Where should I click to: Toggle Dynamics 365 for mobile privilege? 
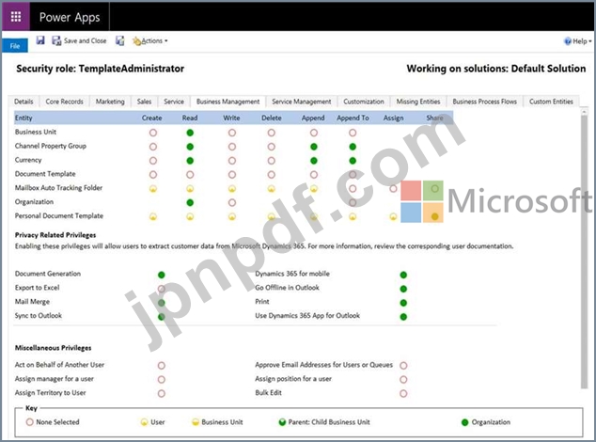[403, 275]
